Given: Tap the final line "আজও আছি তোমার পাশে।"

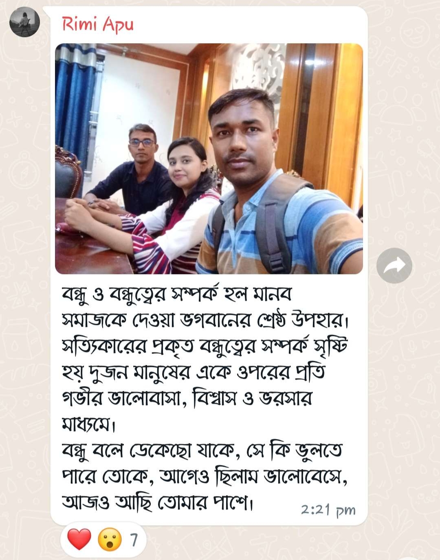Looking at the screenshot, I should (158, 503).
